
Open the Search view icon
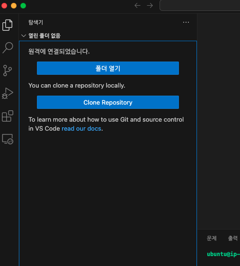(x=8, y=48)
